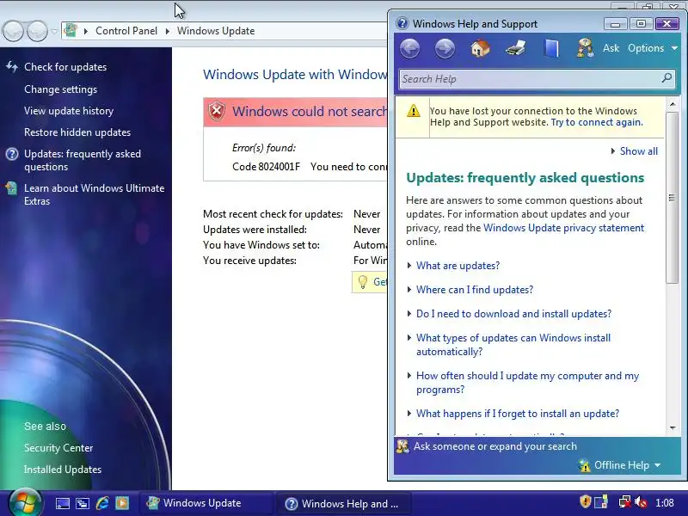This screenshot has width=688, height=516.
Task: Launch Internet Explorer from Quick Launch
Action: pos(102,503)
